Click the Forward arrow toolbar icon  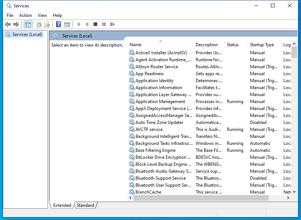(16, 24)
